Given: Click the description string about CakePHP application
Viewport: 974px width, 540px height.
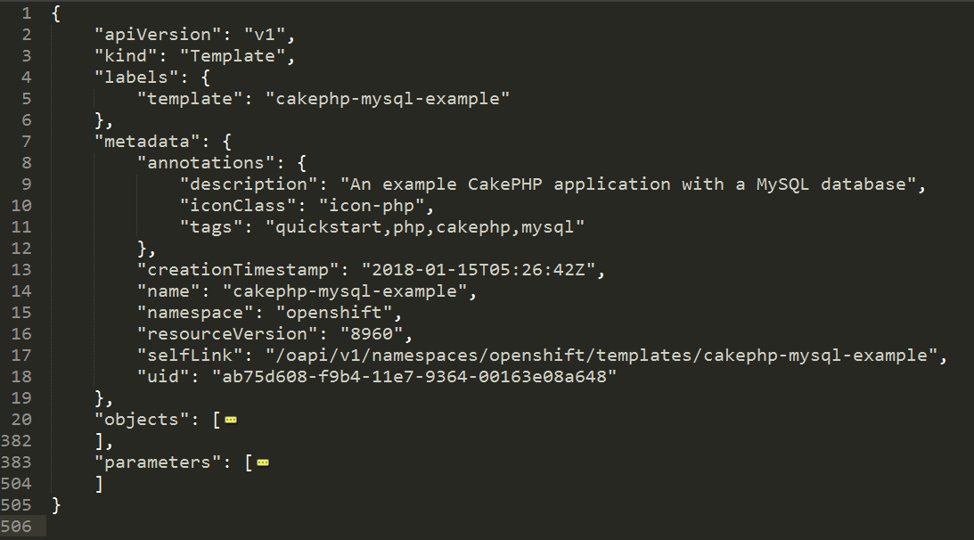Looking at the screenshot, I should tap(634, 184).
